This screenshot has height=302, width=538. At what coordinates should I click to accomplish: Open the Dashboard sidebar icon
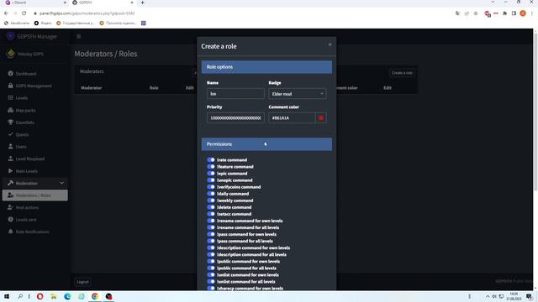click(10, 74)
